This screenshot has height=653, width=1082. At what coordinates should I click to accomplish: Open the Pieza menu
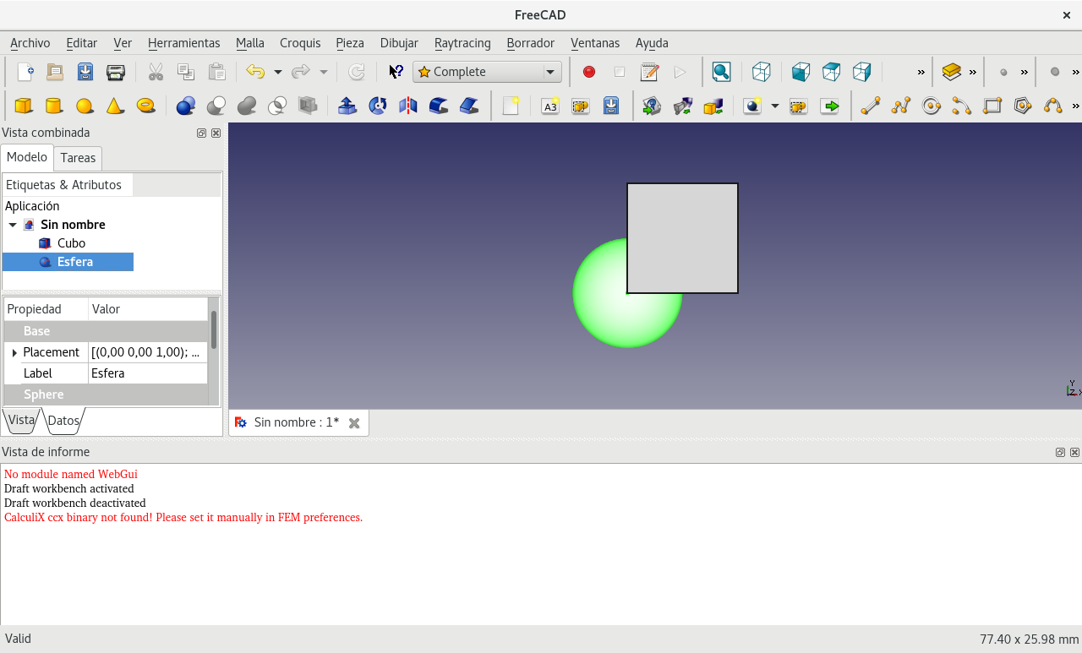click(350, 43)
